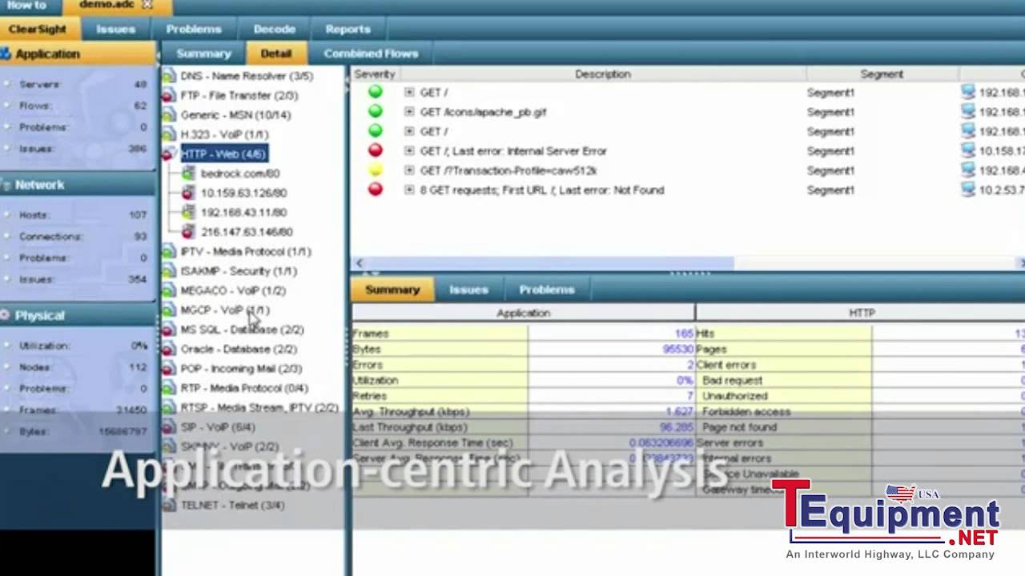Click the Frames value 165 in summary
This screenshot has width=1025, height=576.
point(684,334)
